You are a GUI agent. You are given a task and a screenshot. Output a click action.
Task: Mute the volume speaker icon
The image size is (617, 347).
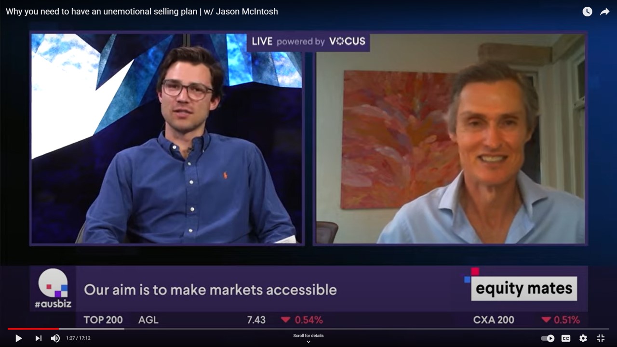tap(55, 338)
